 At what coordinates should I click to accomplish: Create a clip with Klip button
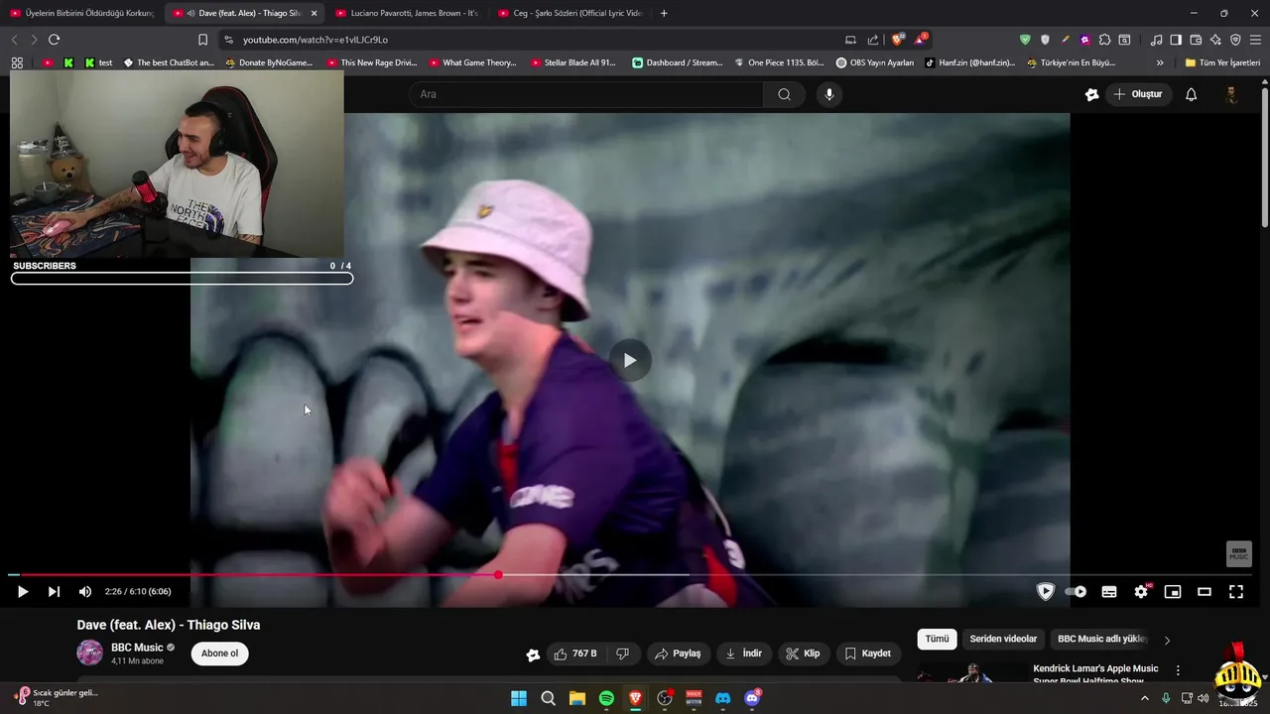point(803,654)
